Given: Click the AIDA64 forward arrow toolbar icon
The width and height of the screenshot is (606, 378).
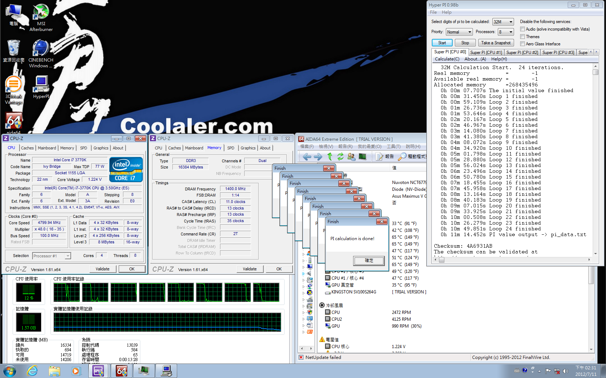Looking at the screenshot, I should (x=318, y=157).
